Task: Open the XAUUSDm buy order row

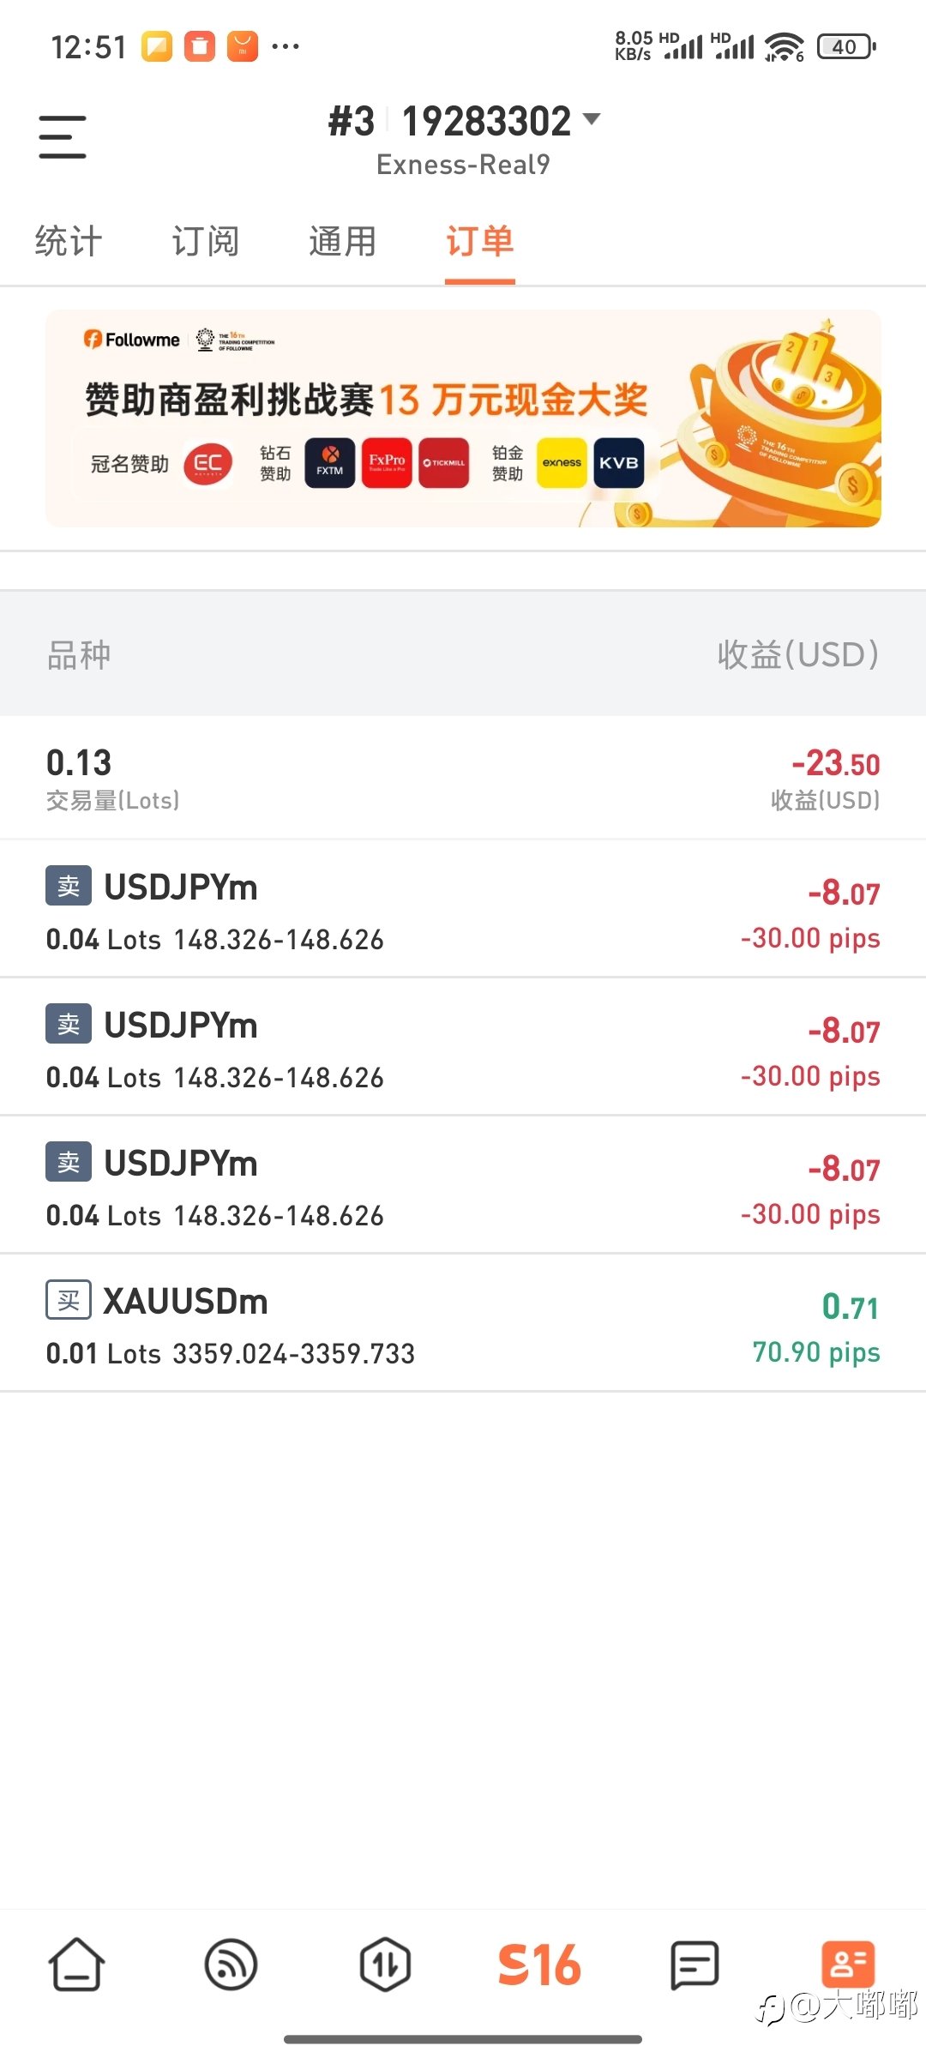Action: point(463,1323)
